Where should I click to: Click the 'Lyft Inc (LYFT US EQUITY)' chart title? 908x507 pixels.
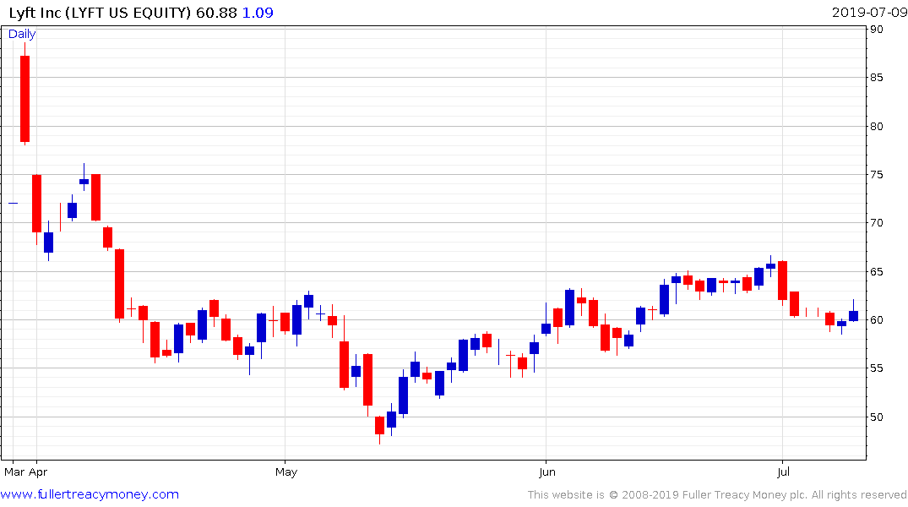100,13
